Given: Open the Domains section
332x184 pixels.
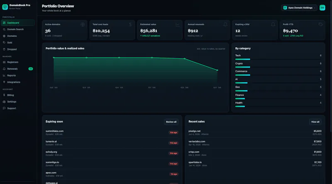Looking at the screenshot, I should pyautogui.click(x=18, y=36).
